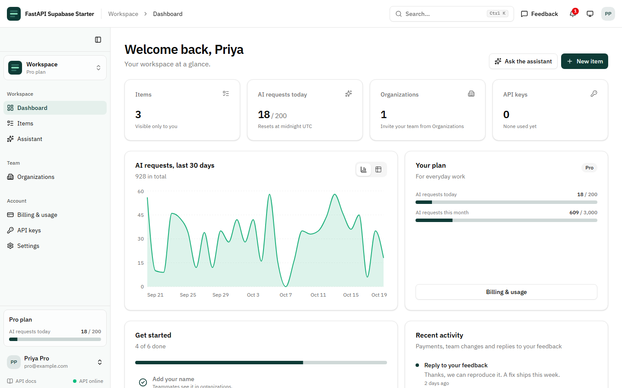Open Settings in the sidebar

[55, 246]
